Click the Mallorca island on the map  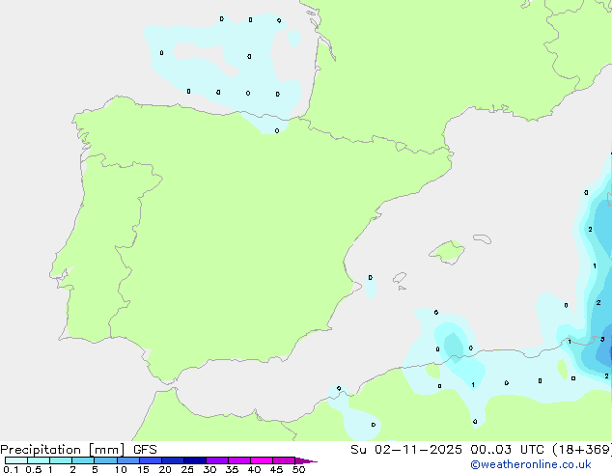[x=447, y=252]
